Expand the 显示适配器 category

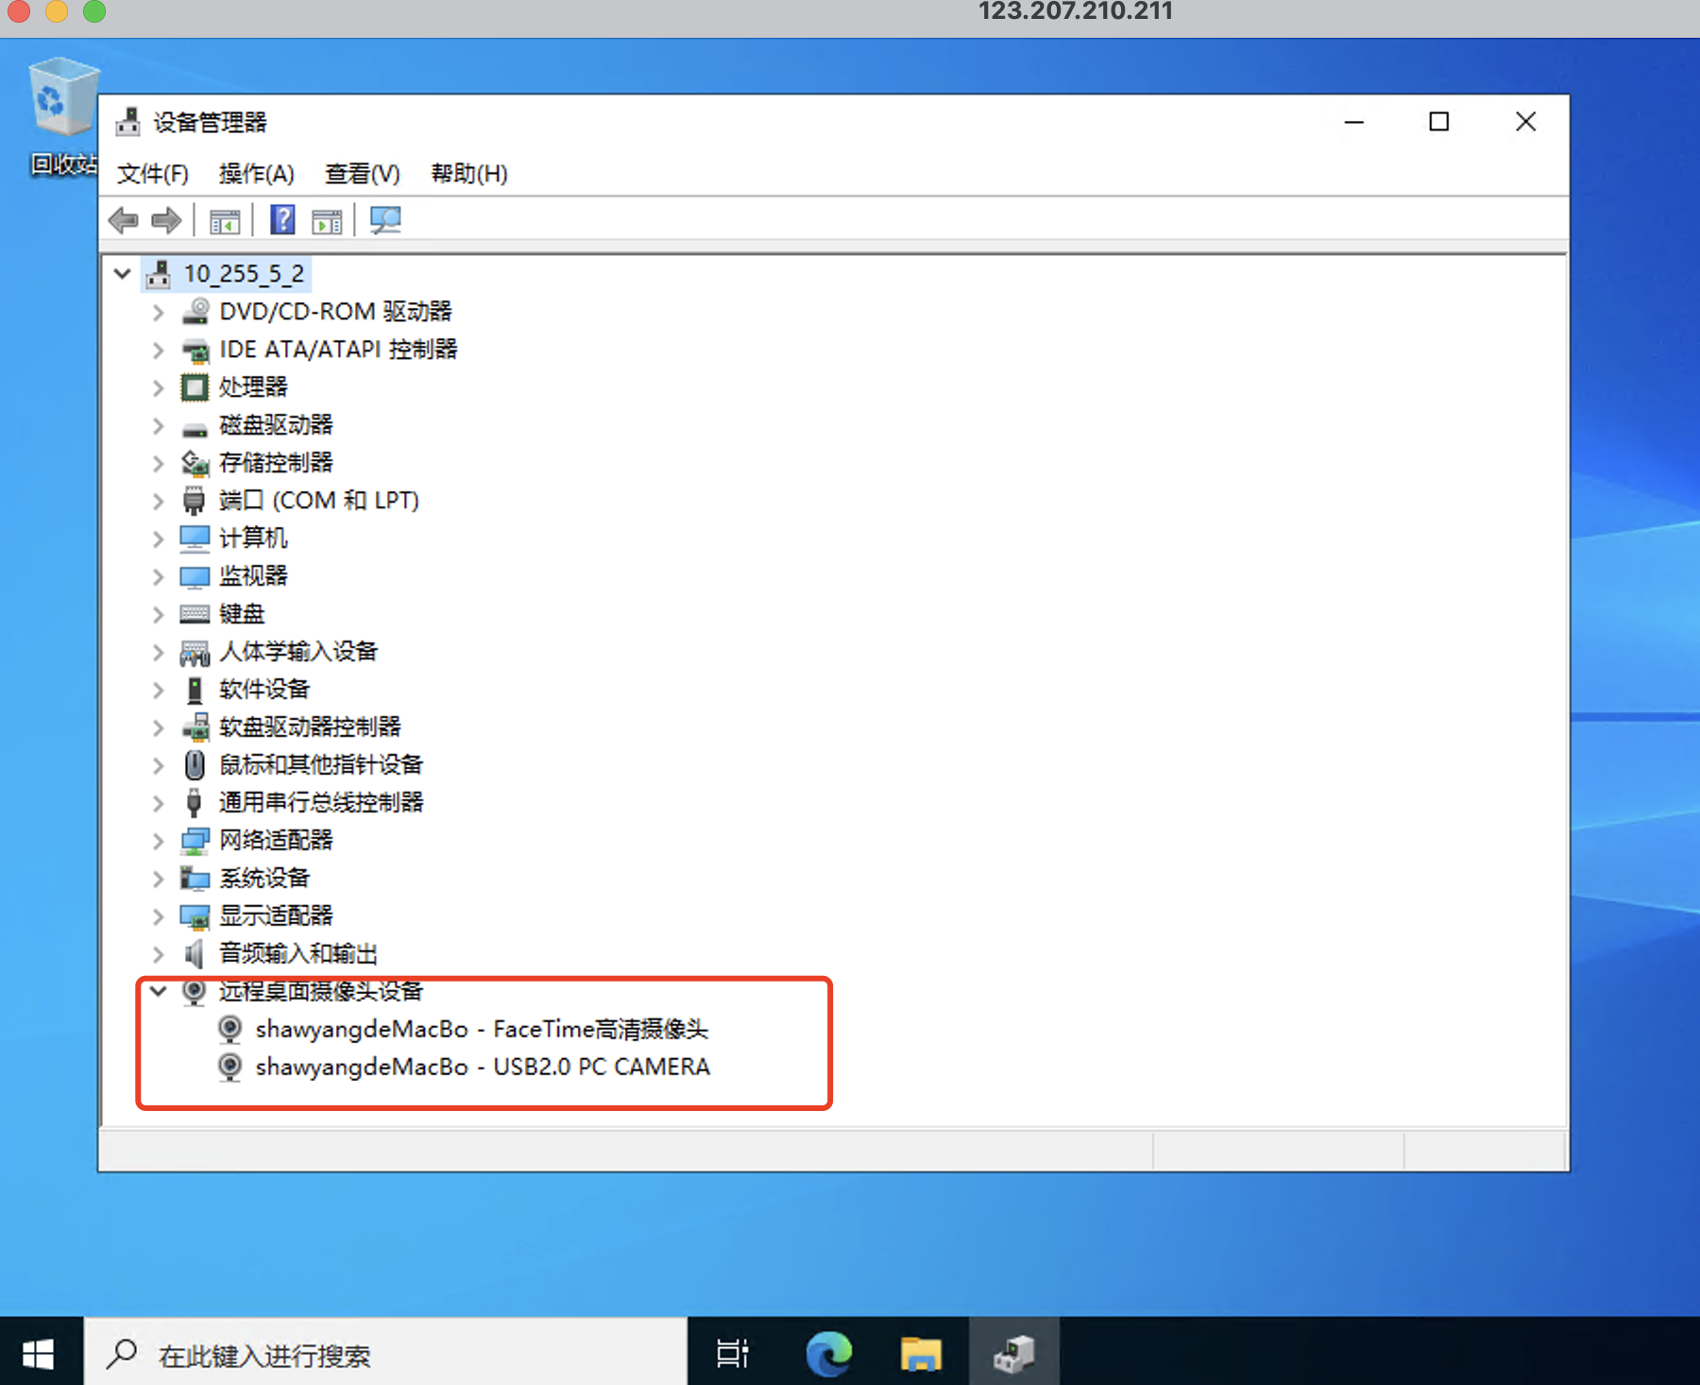[159, 916]
